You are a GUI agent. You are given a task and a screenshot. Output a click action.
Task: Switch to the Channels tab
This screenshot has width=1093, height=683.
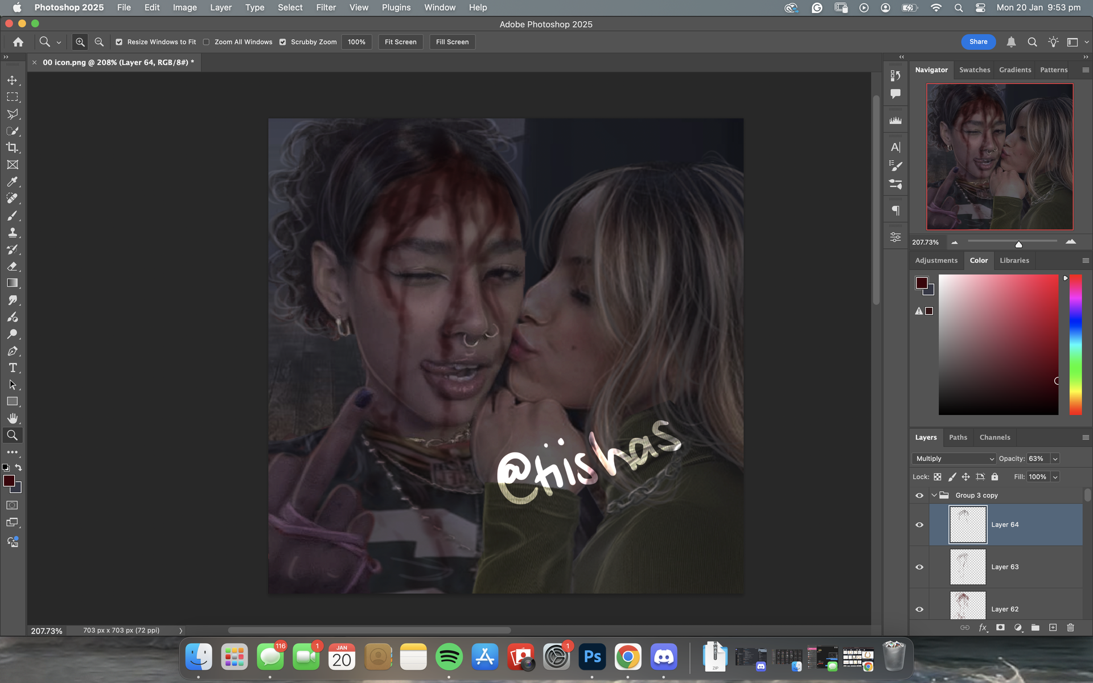click(995, 437)
